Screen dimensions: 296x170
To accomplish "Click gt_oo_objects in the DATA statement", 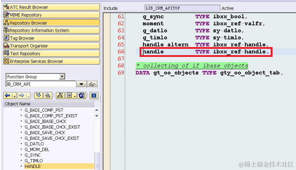I will tap(176, 73).
